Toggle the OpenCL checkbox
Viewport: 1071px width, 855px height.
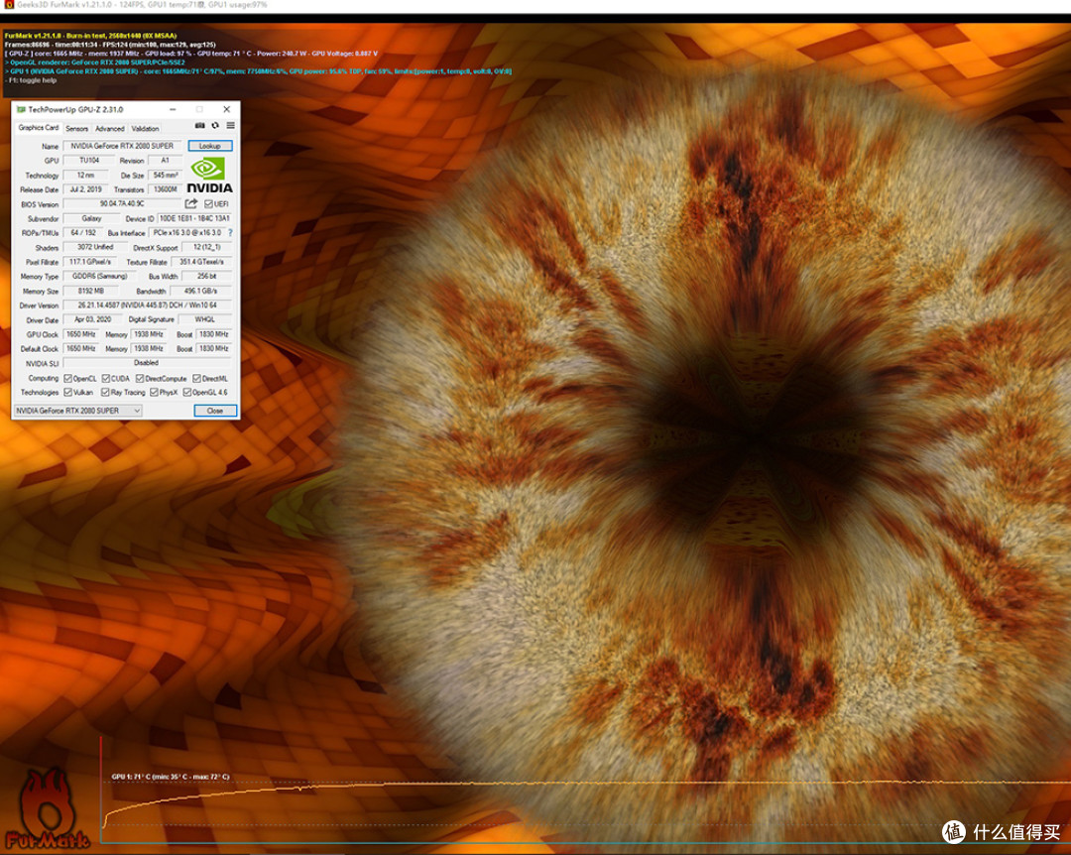tap(68, 379)
